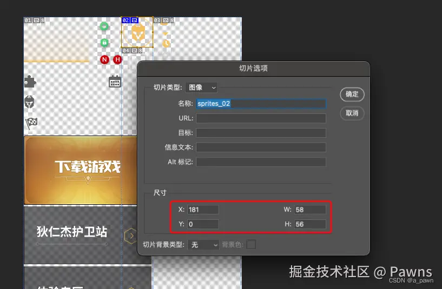The width and height of the screenshot is (442, 289).
Task: Click the 狄仁杰护卫站 banner sprite
Action: [x=81, y=236]
